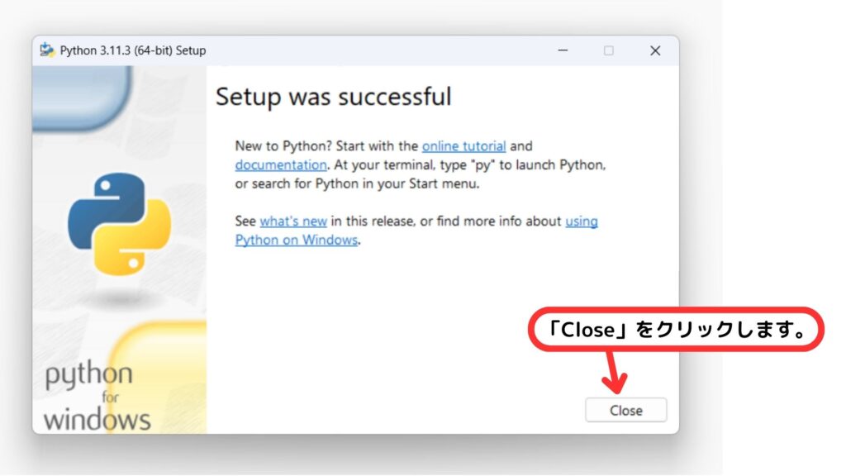Open the "online tutorial" link
846x476 pixels.
[x=463, y=146]
